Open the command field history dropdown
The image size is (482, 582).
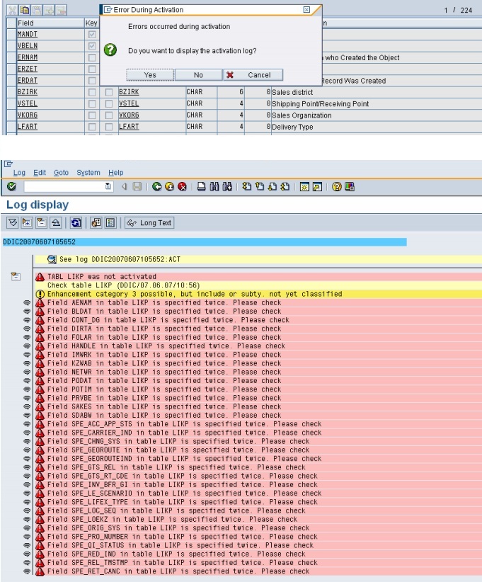108,186
